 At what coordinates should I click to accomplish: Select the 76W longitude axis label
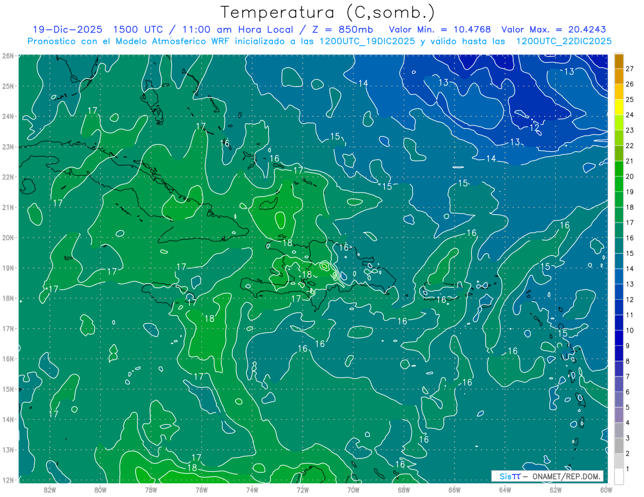click(201, 489)
